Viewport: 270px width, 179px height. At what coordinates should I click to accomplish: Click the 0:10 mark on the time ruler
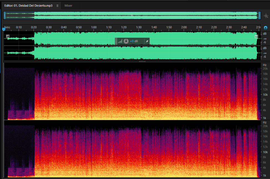(19, 27)
